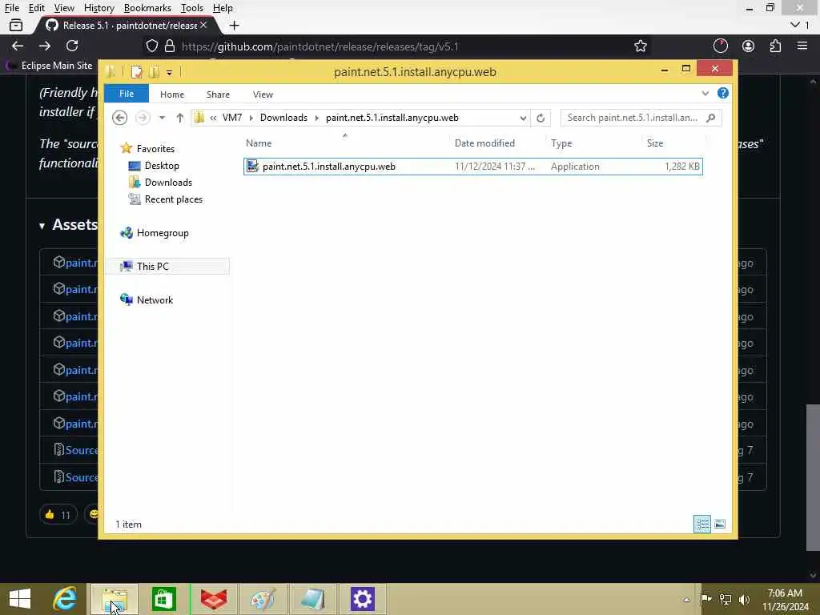Open browser extensions puzzle icon
Screen dimensions: 820x615
[x=775, y=46]
